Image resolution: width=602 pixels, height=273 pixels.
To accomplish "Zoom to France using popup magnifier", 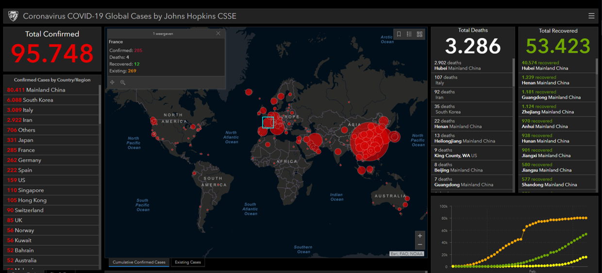I will pyautogui.click(x=123, y=82).
